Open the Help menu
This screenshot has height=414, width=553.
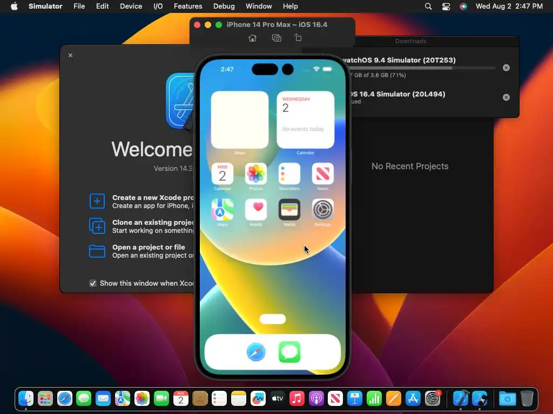pos(290,6)
